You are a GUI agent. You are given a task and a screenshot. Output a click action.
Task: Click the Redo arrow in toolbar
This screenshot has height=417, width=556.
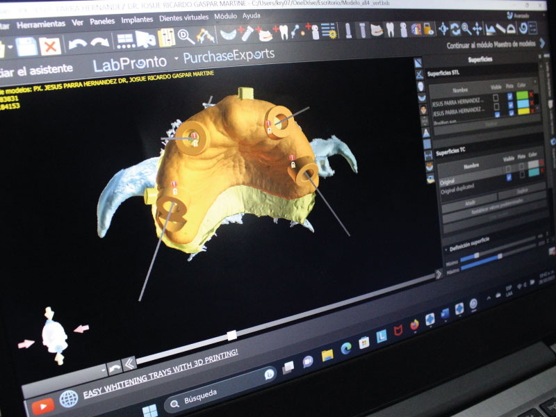click(99, 43)
